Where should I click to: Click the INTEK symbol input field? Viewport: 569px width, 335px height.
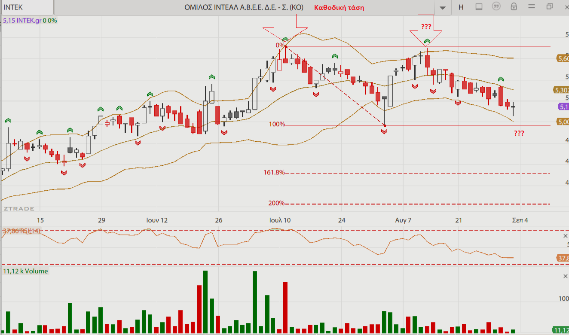(27, 7)
